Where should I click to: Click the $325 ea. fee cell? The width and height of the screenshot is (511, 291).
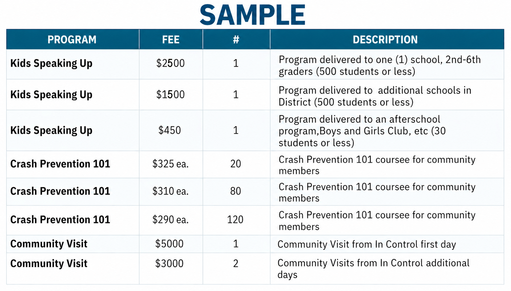click(171, 164)
